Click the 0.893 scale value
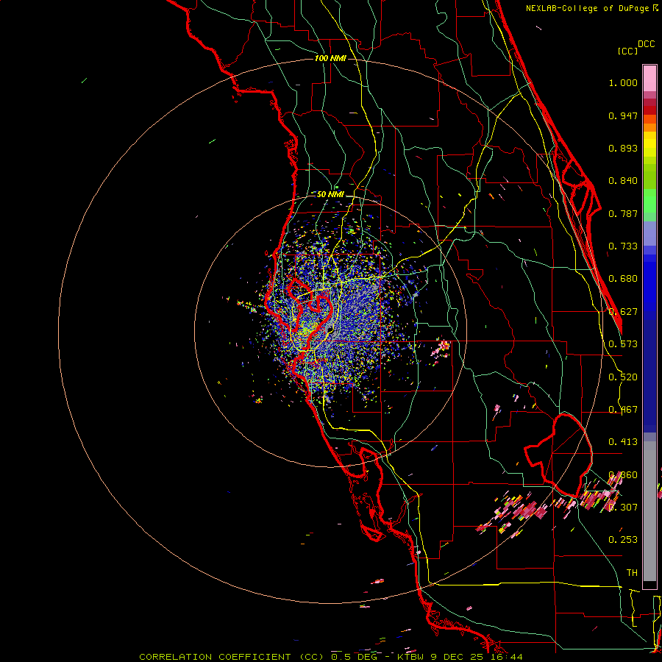This screenshot has height=662, width=662. (x=623, y=148)
